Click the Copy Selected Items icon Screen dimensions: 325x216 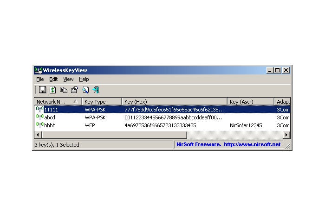64,90
